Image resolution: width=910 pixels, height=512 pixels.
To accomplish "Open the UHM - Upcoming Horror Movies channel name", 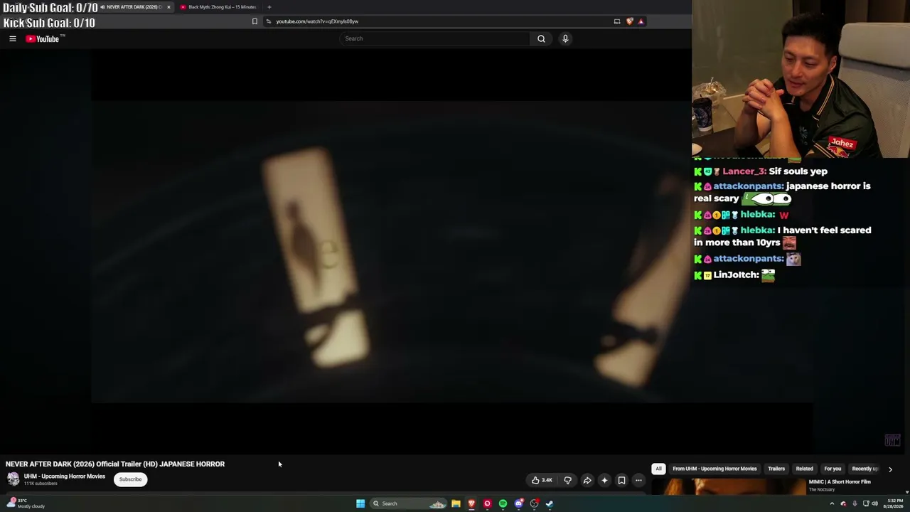I will click(x=64, y=476).
